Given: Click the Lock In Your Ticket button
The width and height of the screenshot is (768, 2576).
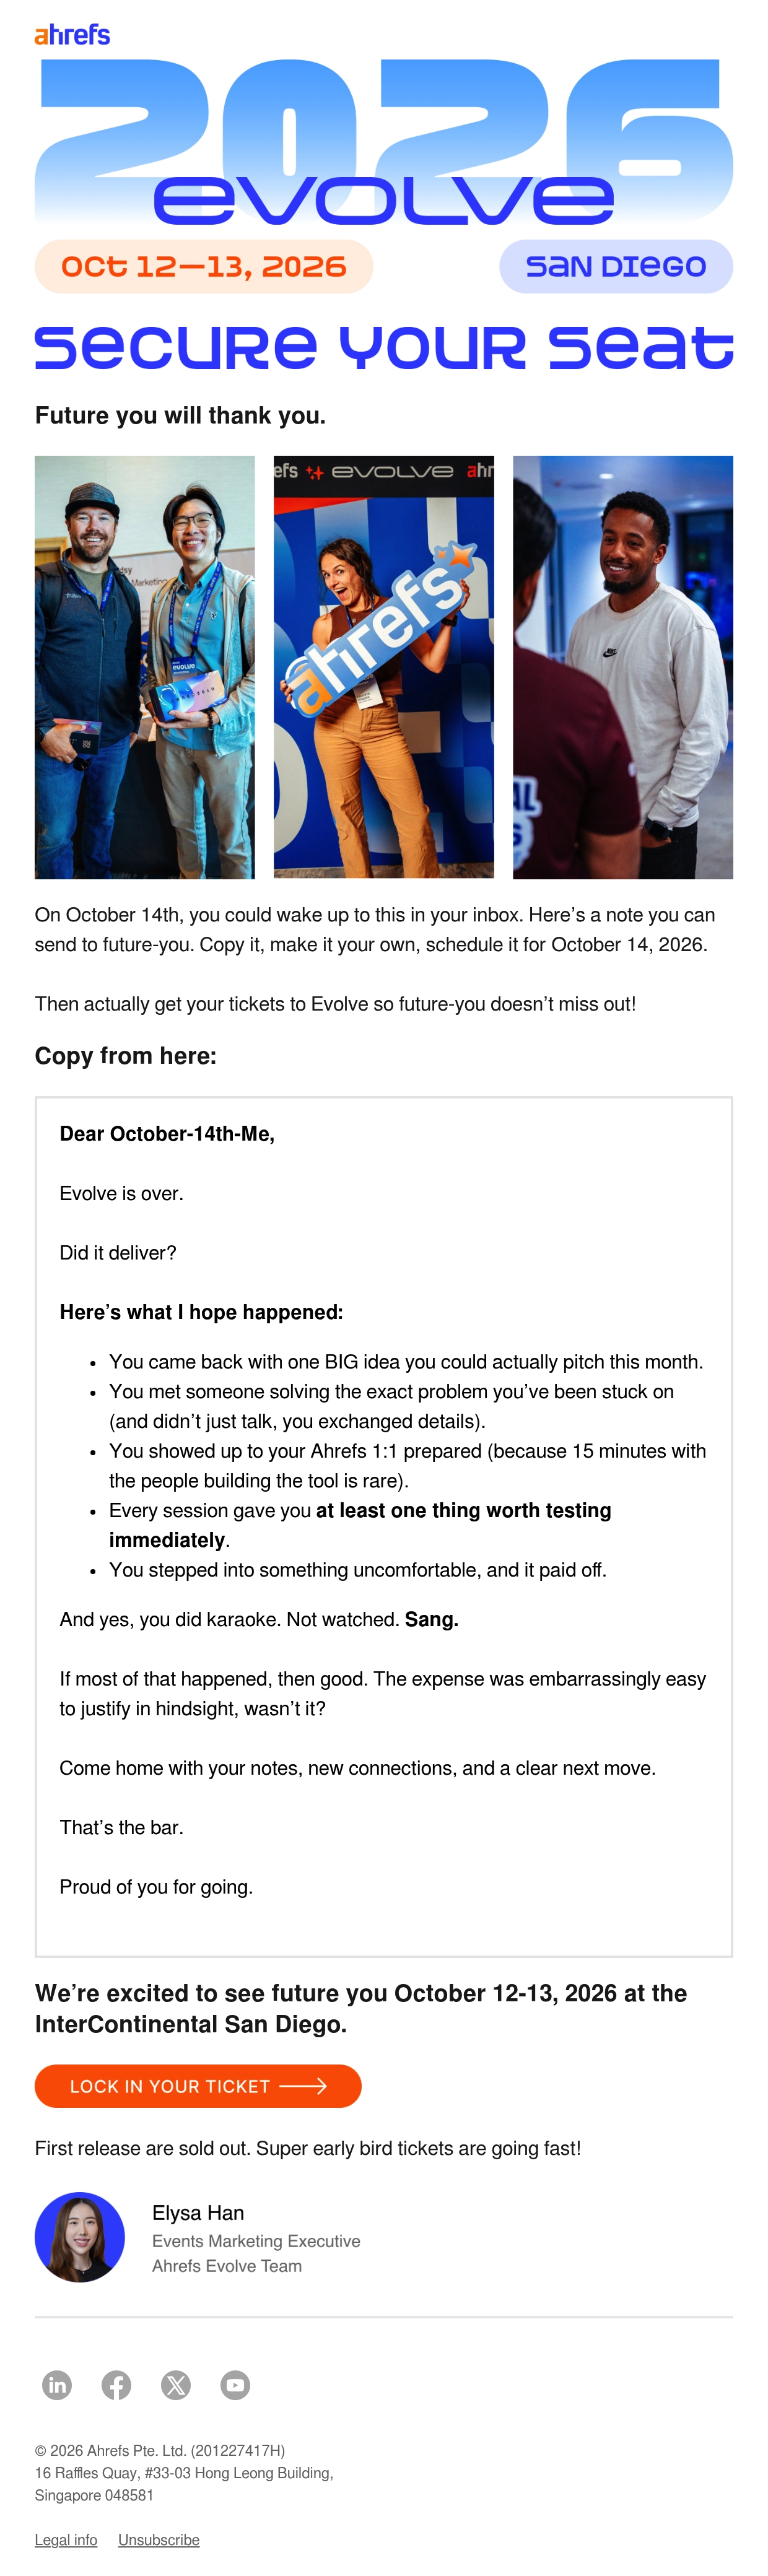Looking at the screenshot, I should pyautogui.click(x=198, y=2086).
